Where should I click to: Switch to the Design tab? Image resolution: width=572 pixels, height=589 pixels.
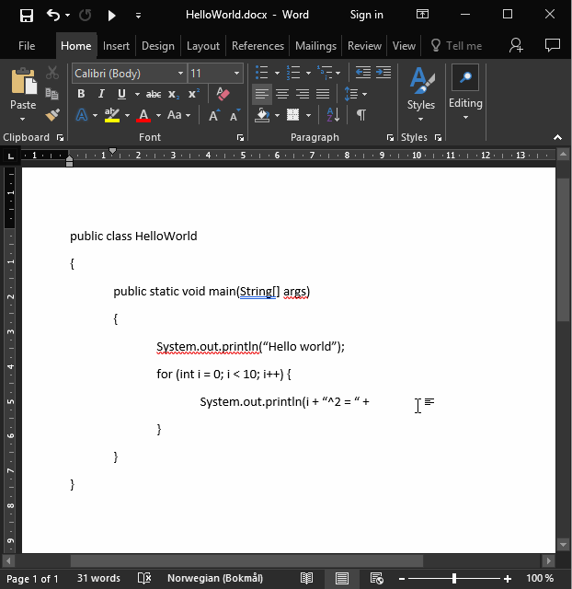click(157, 46)
